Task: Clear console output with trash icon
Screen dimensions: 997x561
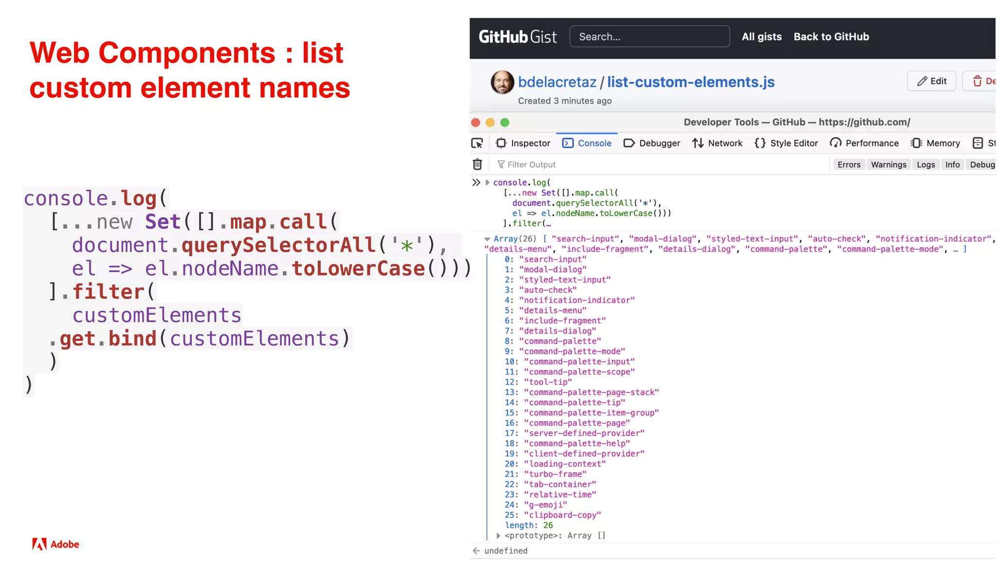Action: pos(477,165)
